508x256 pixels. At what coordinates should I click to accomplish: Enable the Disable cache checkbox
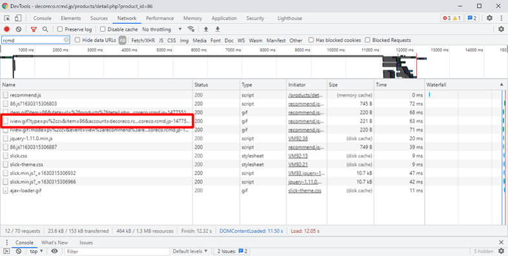[103, 29]
